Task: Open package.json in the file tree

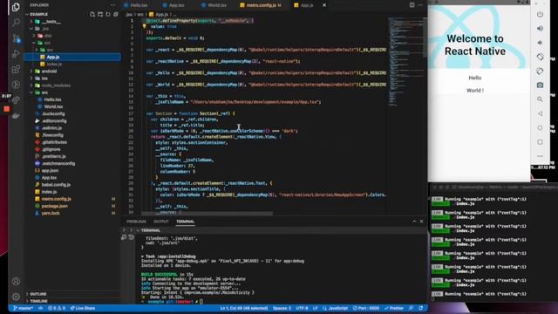Action: (x=54, y=206)
